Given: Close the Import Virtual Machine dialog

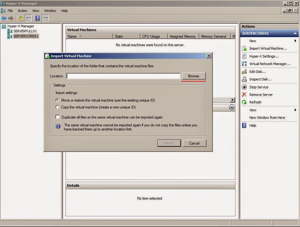Looking at the screenshot, I should [x=209, y=56].
